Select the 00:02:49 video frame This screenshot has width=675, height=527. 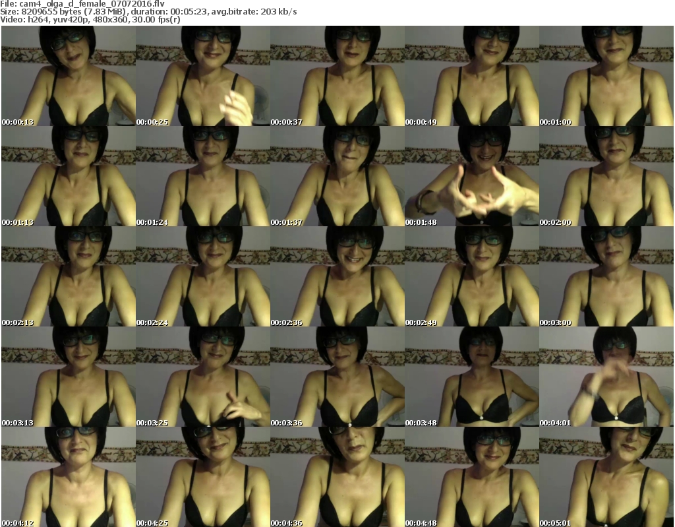pyautogui.click(x=472, y=276)
